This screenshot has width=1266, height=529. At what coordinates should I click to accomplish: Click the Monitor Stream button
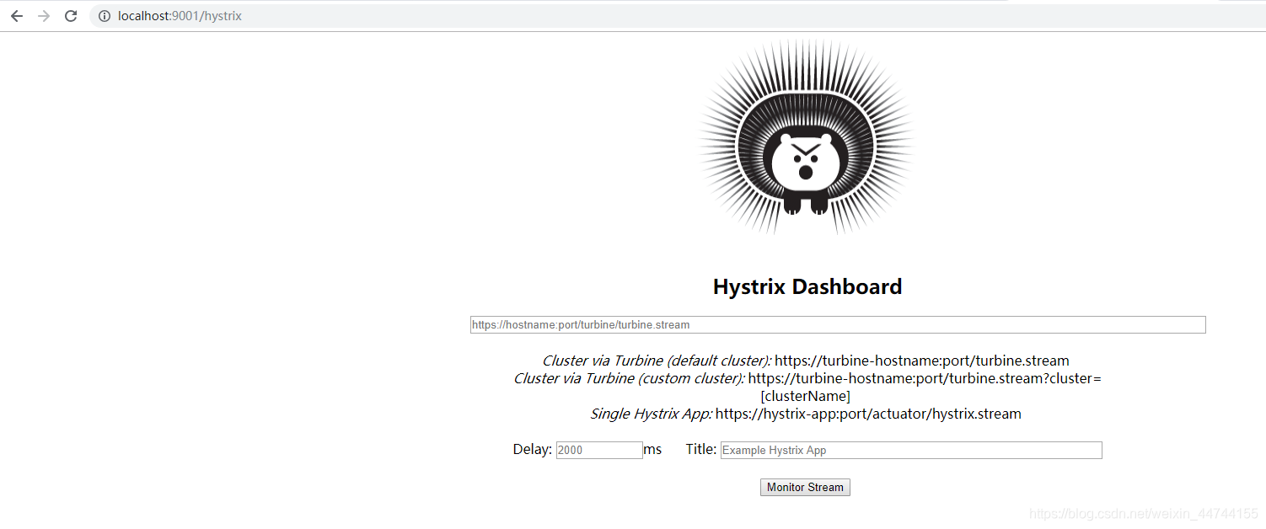(x=805, y=487)
